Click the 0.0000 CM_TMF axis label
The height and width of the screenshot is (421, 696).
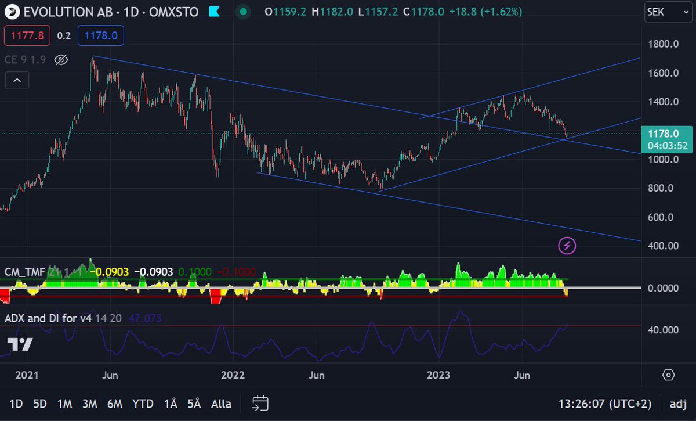pyautogui.click(x=665, y=288)
